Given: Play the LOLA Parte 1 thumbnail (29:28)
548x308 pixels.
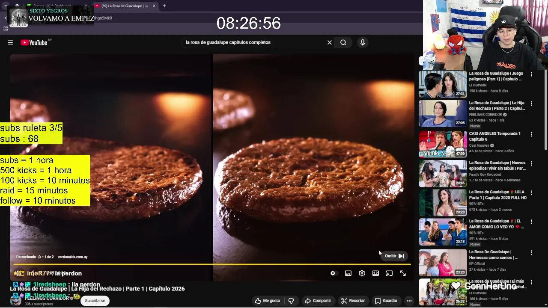Looking at the screenshot, I should (443, 202).
